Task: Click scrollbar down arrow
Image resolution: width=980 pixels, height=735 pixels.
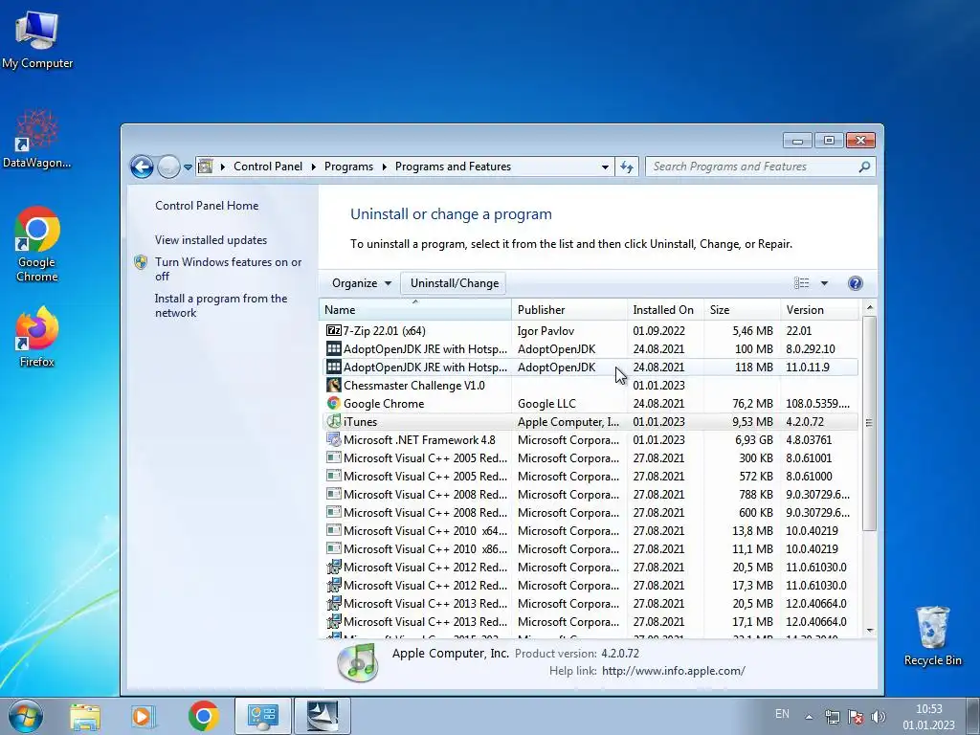Action: 869,630
